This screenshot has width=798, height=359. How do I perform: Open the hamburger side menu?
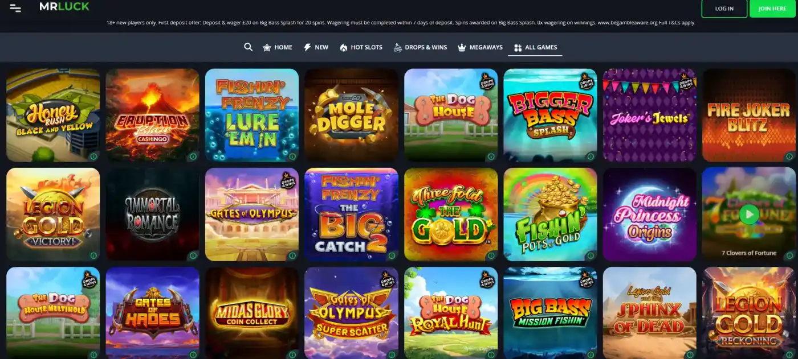(15, 9)
